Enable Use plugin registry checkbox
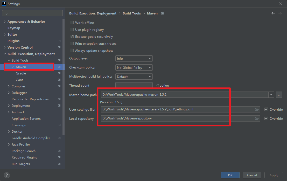Screen dimensions: 287x181 72,29
